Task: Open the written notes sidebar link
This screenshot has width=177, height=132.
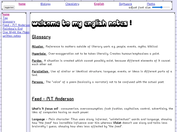Action: pyautogui.click(x=11, y=36)
